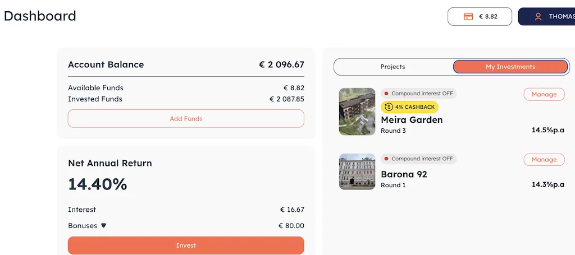Viewport: 575px width, 255px height.
Task: Open the Meira Garden building thumbnail
Action: (x=357, y=112)
